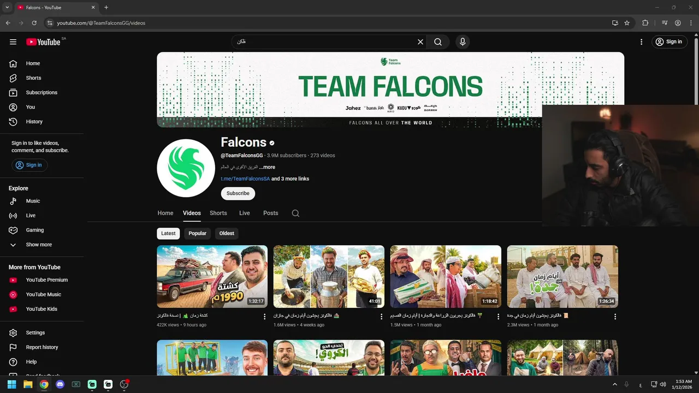Select the Posts channel tab
Image resolution: width=699 pixels, height=393 pixels.
[x=271, y=213]
